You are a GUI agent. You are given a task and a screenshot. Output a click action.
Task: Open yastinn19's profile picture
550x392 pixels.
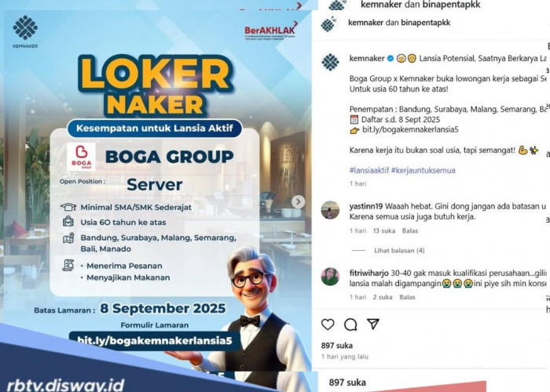coord(330,210)
